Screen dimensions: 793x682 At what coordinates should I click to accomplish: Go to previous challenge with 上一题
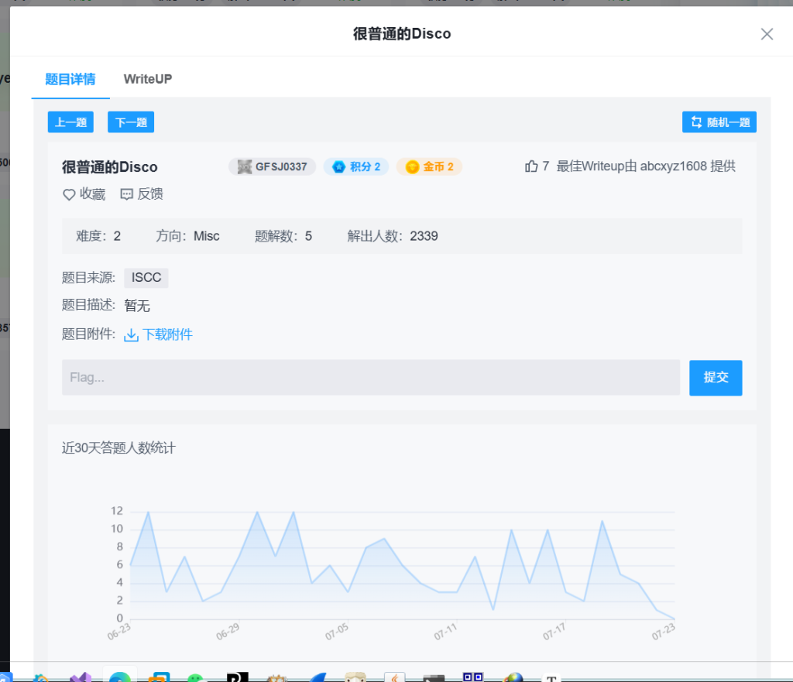(70, 122)
